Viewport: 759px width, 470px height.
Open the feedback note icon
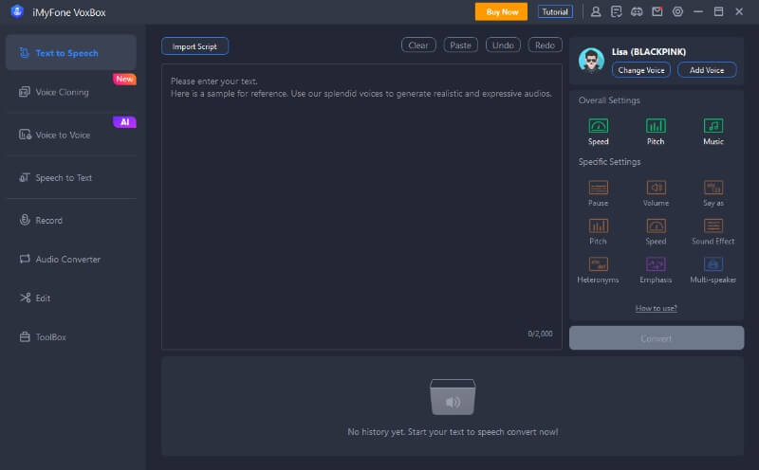click(x=616, y=11)
